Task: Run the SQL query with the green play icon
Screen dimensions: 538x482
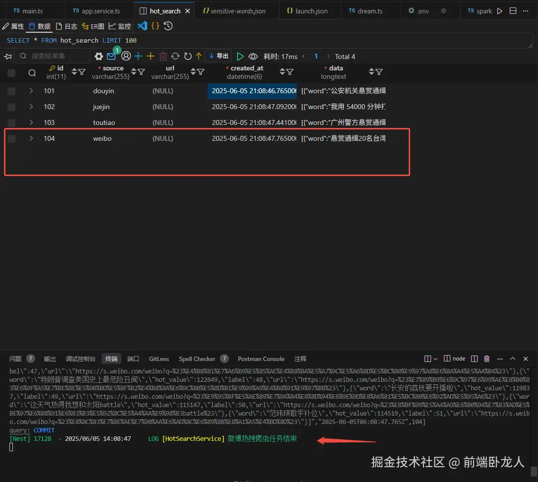Action: tap(240, 56)
